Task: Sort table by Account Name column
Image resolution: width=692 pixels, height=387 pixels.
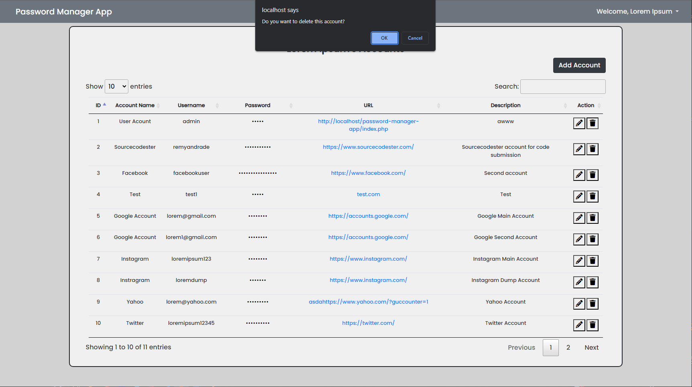Action: tap(135, 105)
